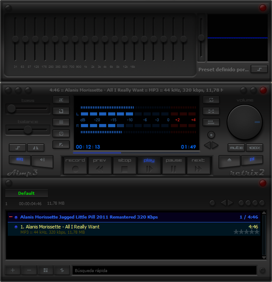Image resolution: width=272 pixels, height=282 pixels.
Task: Open sorting via the up-down arrows icon
Action: (62, 270)
